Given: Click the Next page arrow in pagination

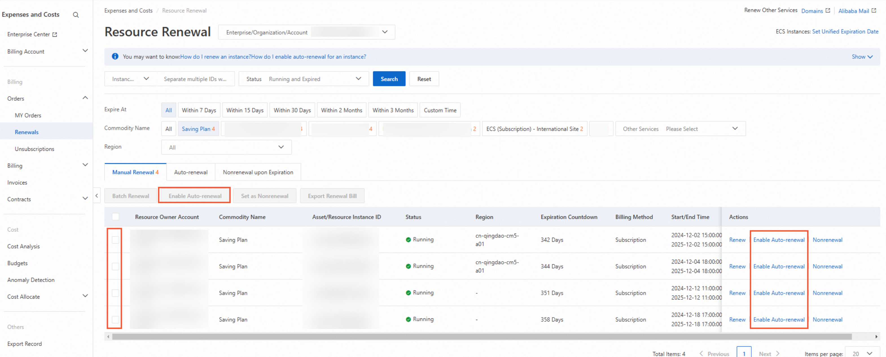Looking at the screenshot, I should coord(777,353).
